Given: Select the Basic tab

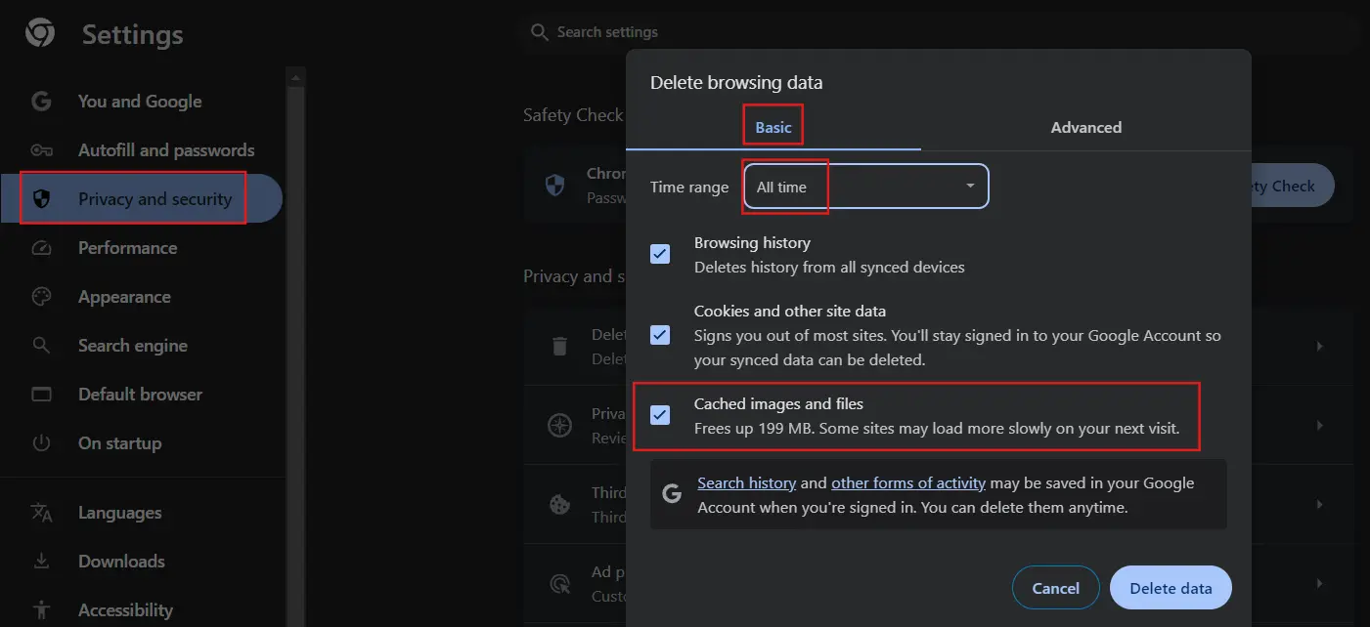Looking at the screenshot, I should click(773, 127).
